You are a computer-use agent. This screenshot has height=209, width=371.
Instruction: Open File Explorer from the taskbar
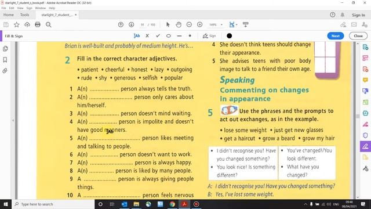(136, 204)
